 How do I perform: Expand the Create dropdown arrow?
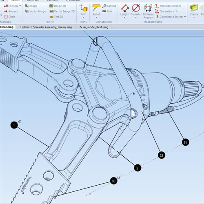point(194,17)
